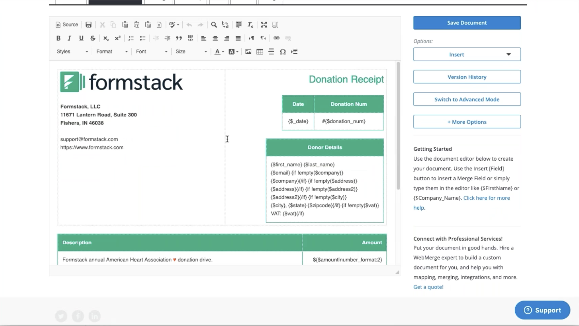This screenshot has width=579, height=326.
Task: Insert a numbered list
Action: (x=131, y=38)
